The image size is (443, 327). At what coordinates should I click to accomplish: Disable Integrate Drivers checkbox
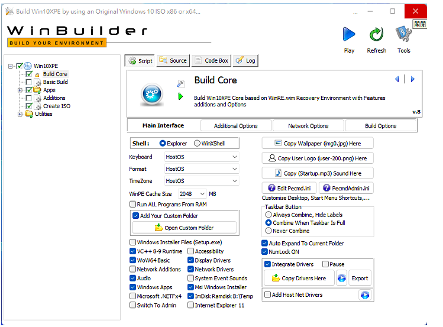point(267,264)
